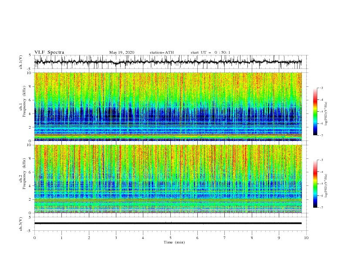Click the ch.1 PSD color scale bar
This screenshot has height=267, width=345.
(315, 112)
